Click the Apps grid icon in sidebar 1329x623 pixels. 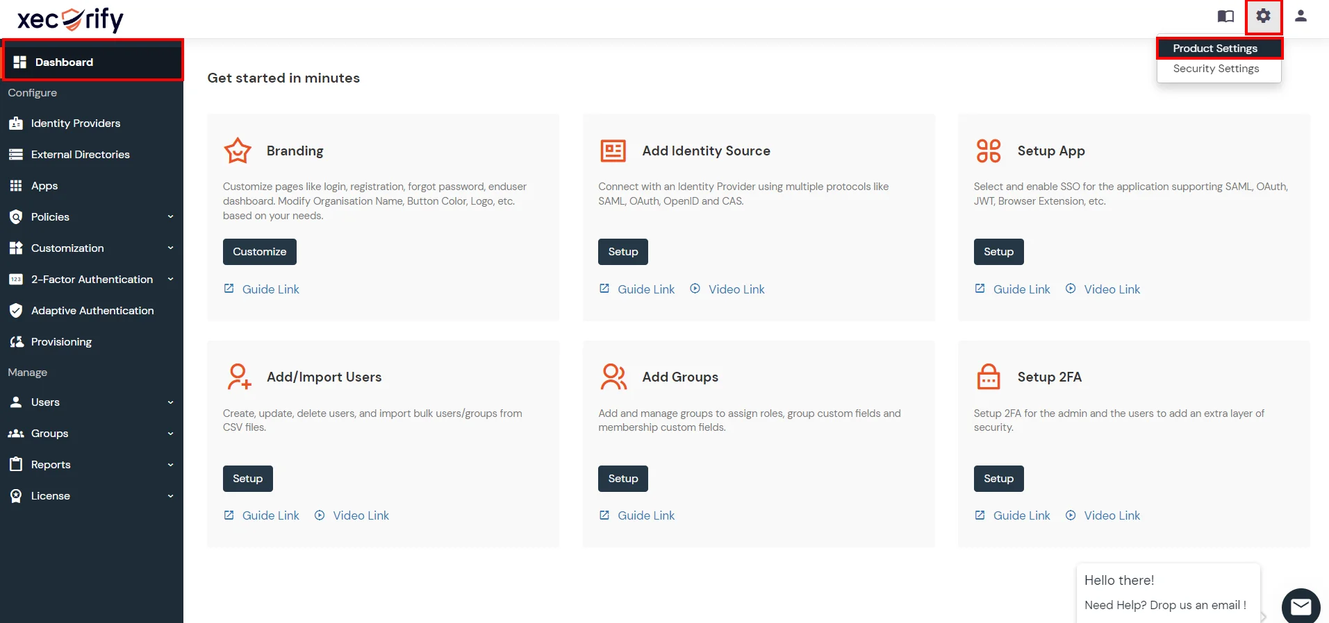click(x=16, y=186)
